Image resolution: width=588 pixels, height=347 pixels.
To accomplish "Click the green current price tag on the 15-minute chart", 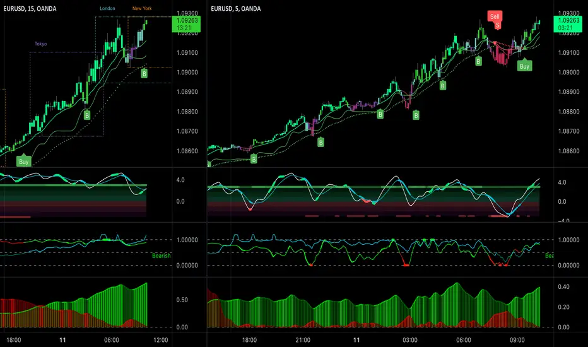I will 186,24.
